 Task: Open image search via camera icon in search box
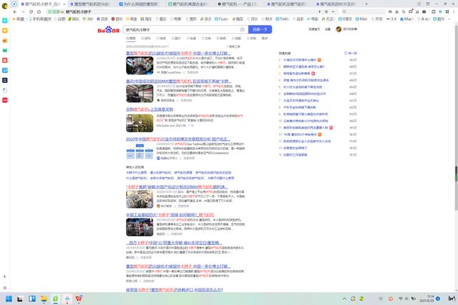tap(242, 29)
